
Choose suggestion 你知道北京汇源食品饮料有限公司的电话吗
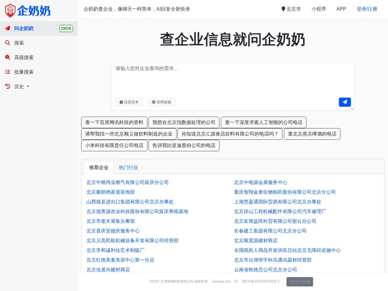pyautogui.click(x=230, y=134)
